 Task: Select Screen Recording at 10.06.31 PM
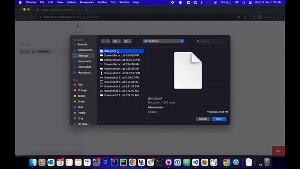[121, 60]
